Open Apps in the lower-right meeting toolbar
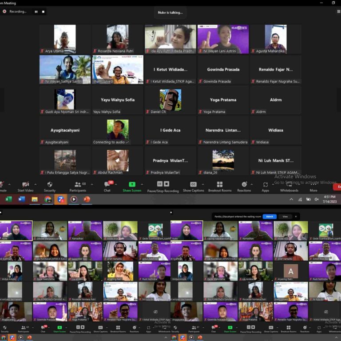This screenshot has height=341, width=341. click(319, 329)
